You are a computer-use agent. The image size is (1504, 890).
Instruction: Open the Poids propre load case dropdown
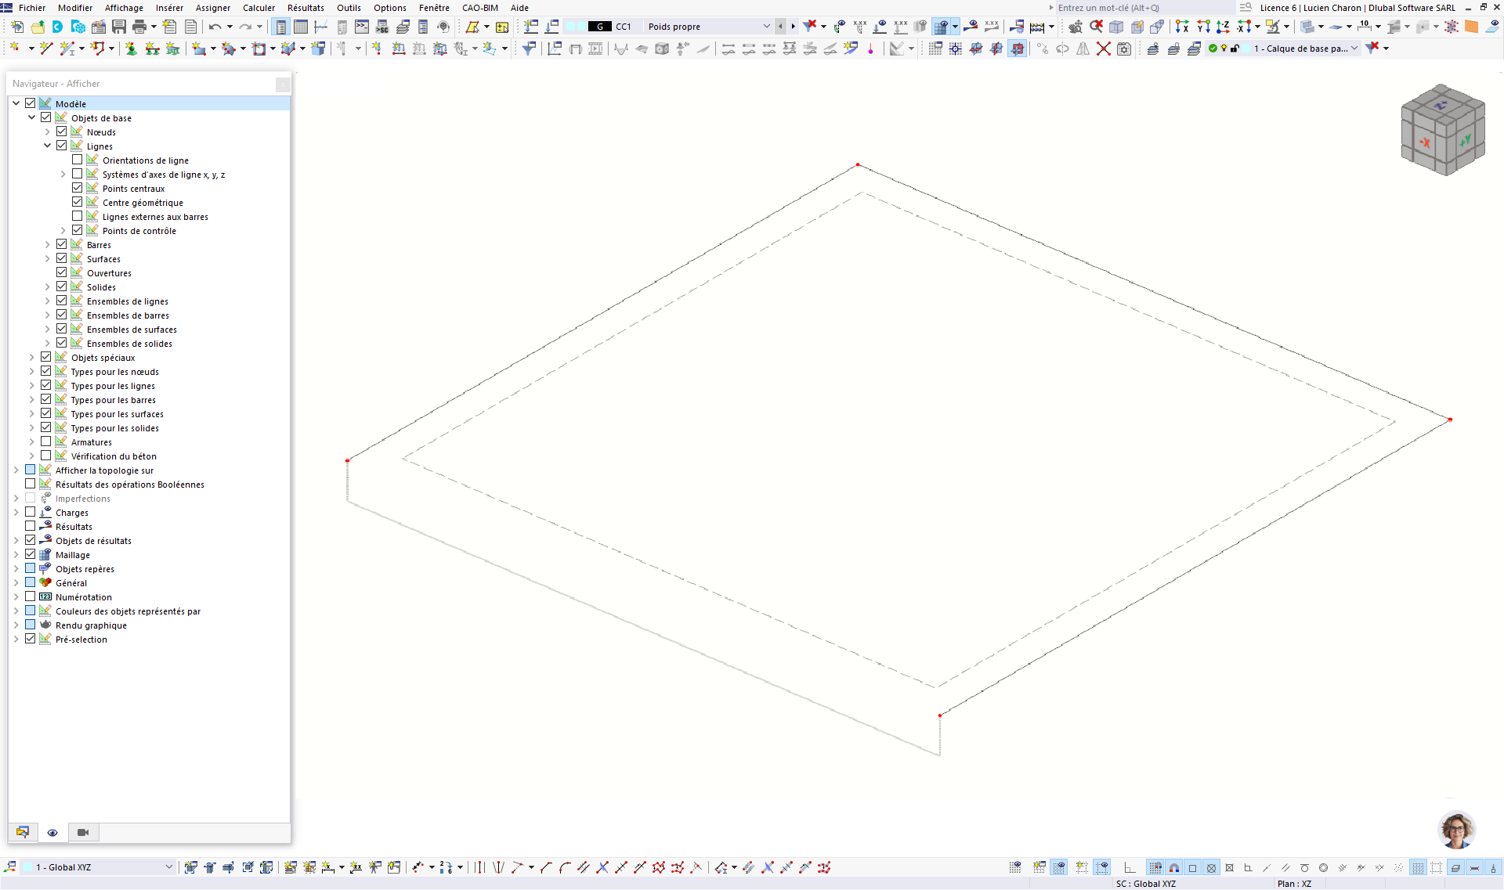tap(766, 26)
